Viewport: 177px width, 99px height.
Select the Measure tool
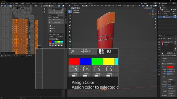coord(70,35)
